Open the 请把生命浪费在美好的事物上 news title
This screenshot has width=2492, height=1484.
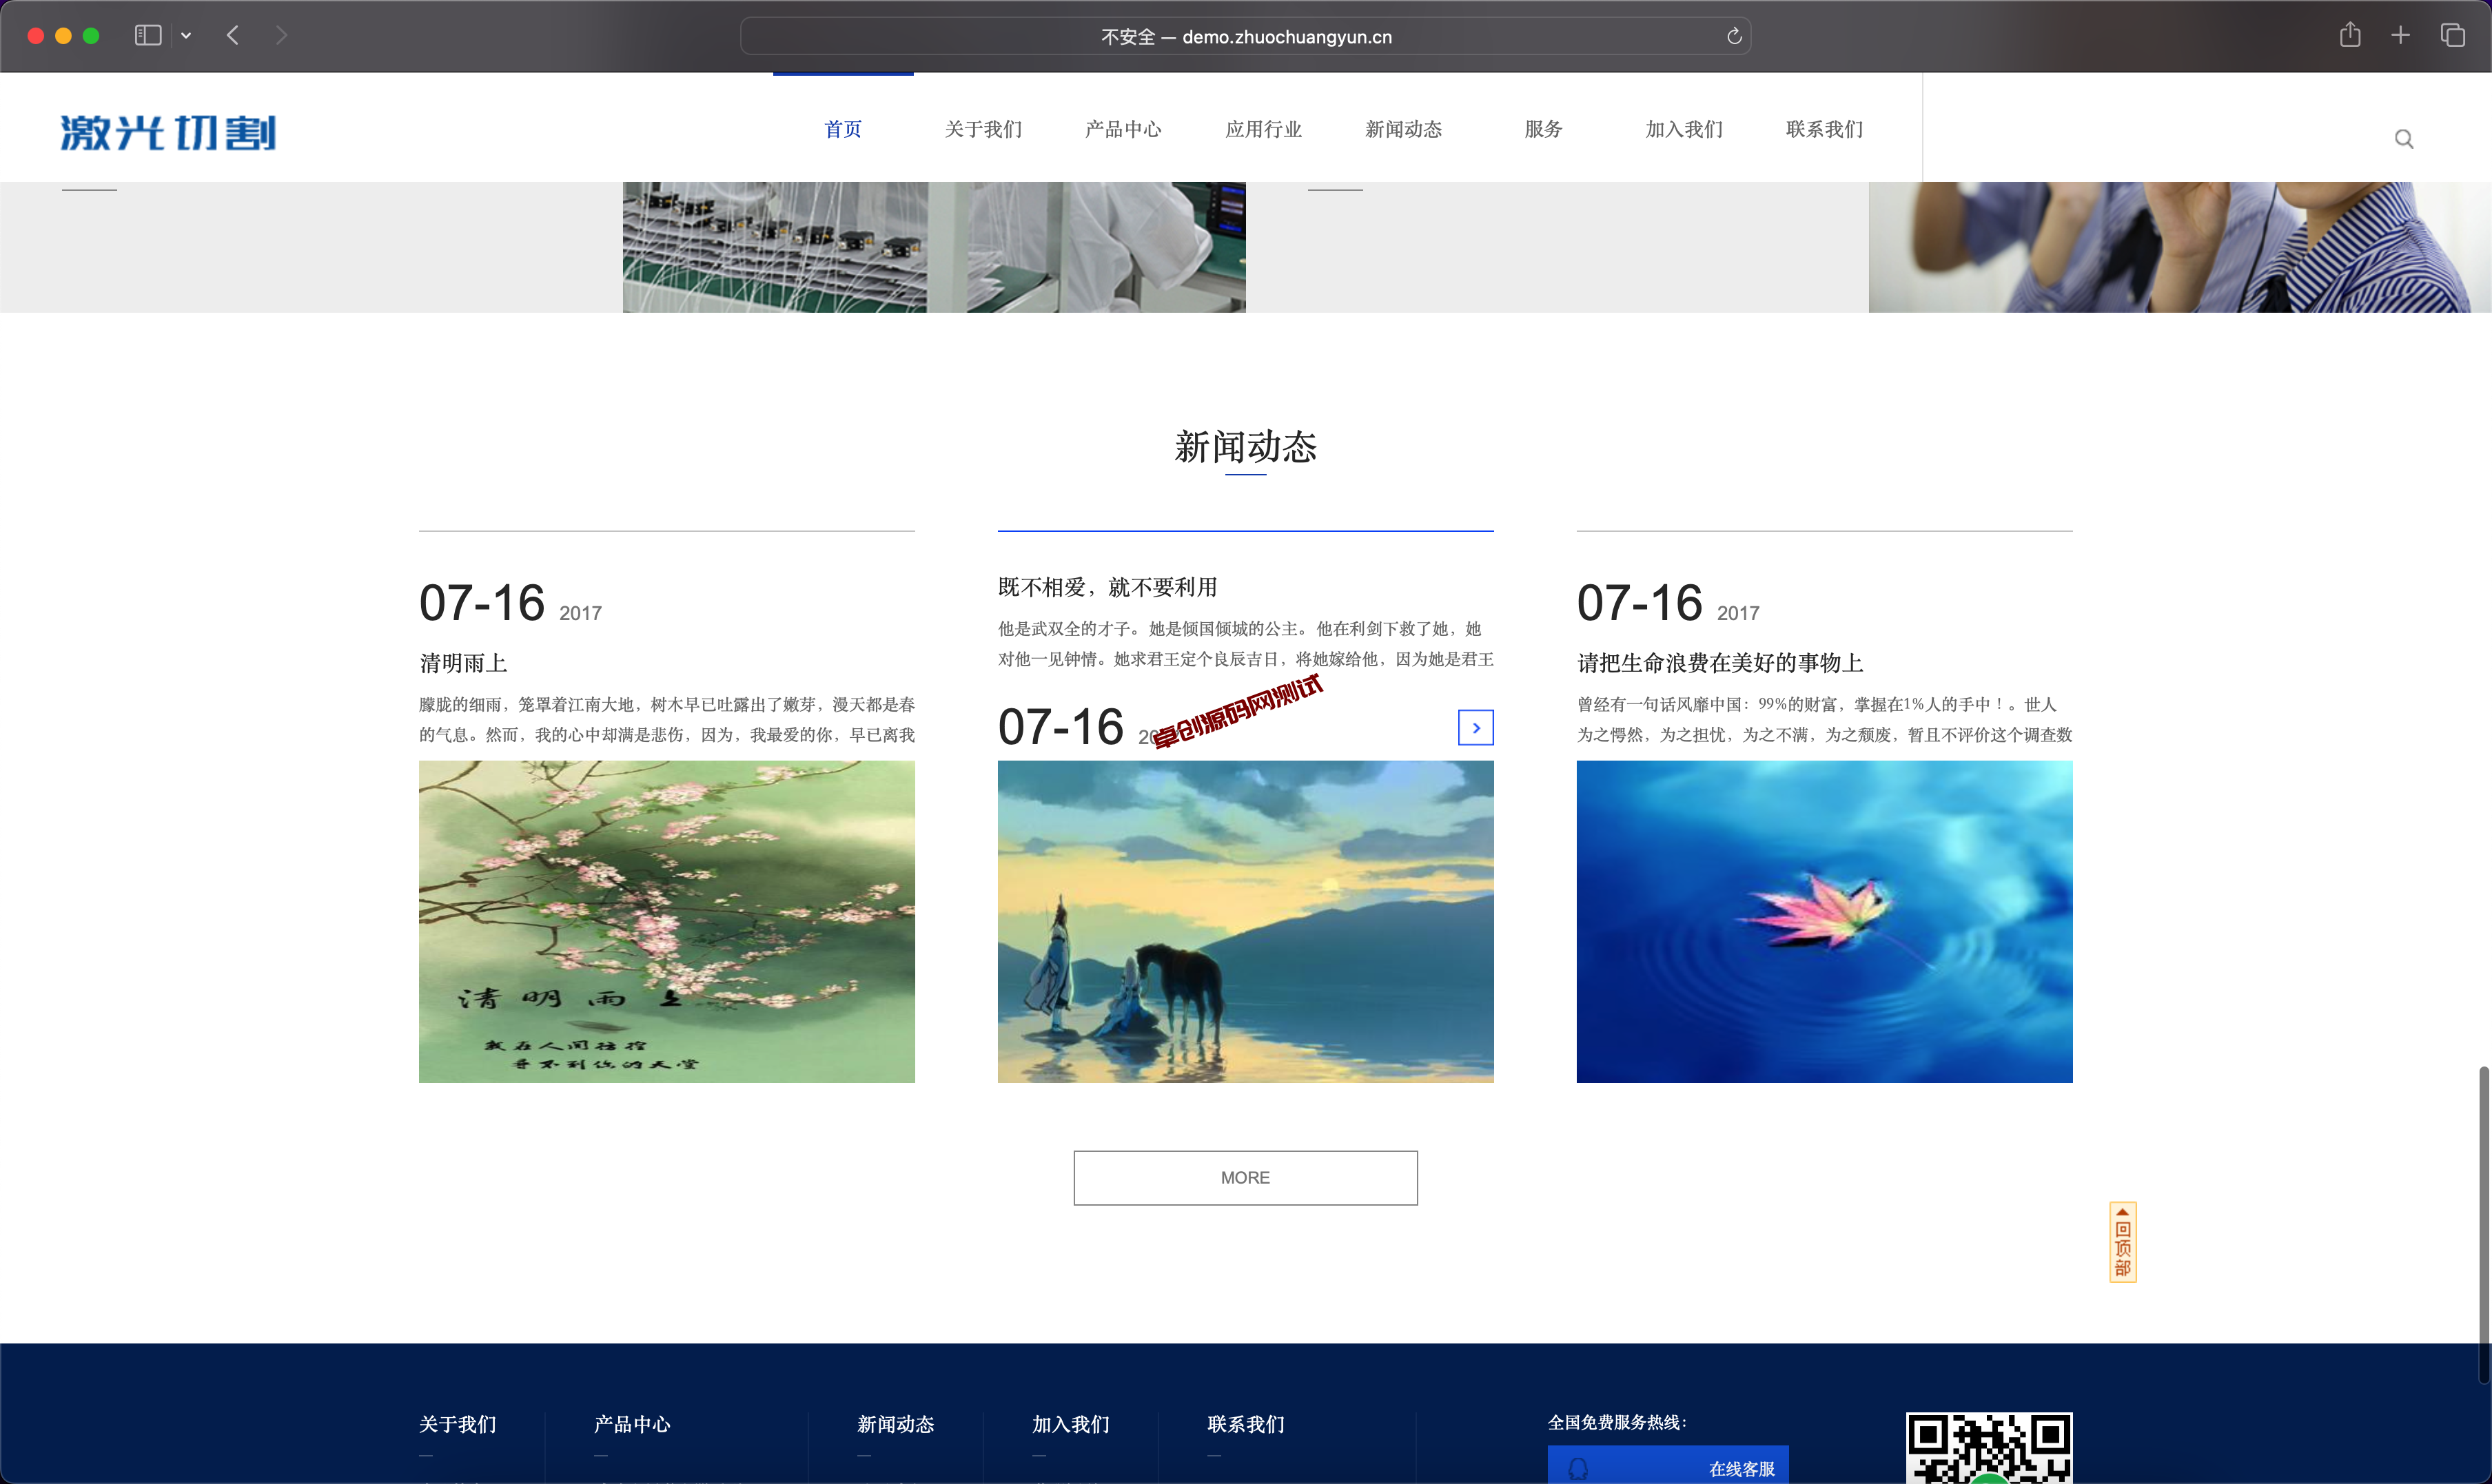coord(1720,663)
